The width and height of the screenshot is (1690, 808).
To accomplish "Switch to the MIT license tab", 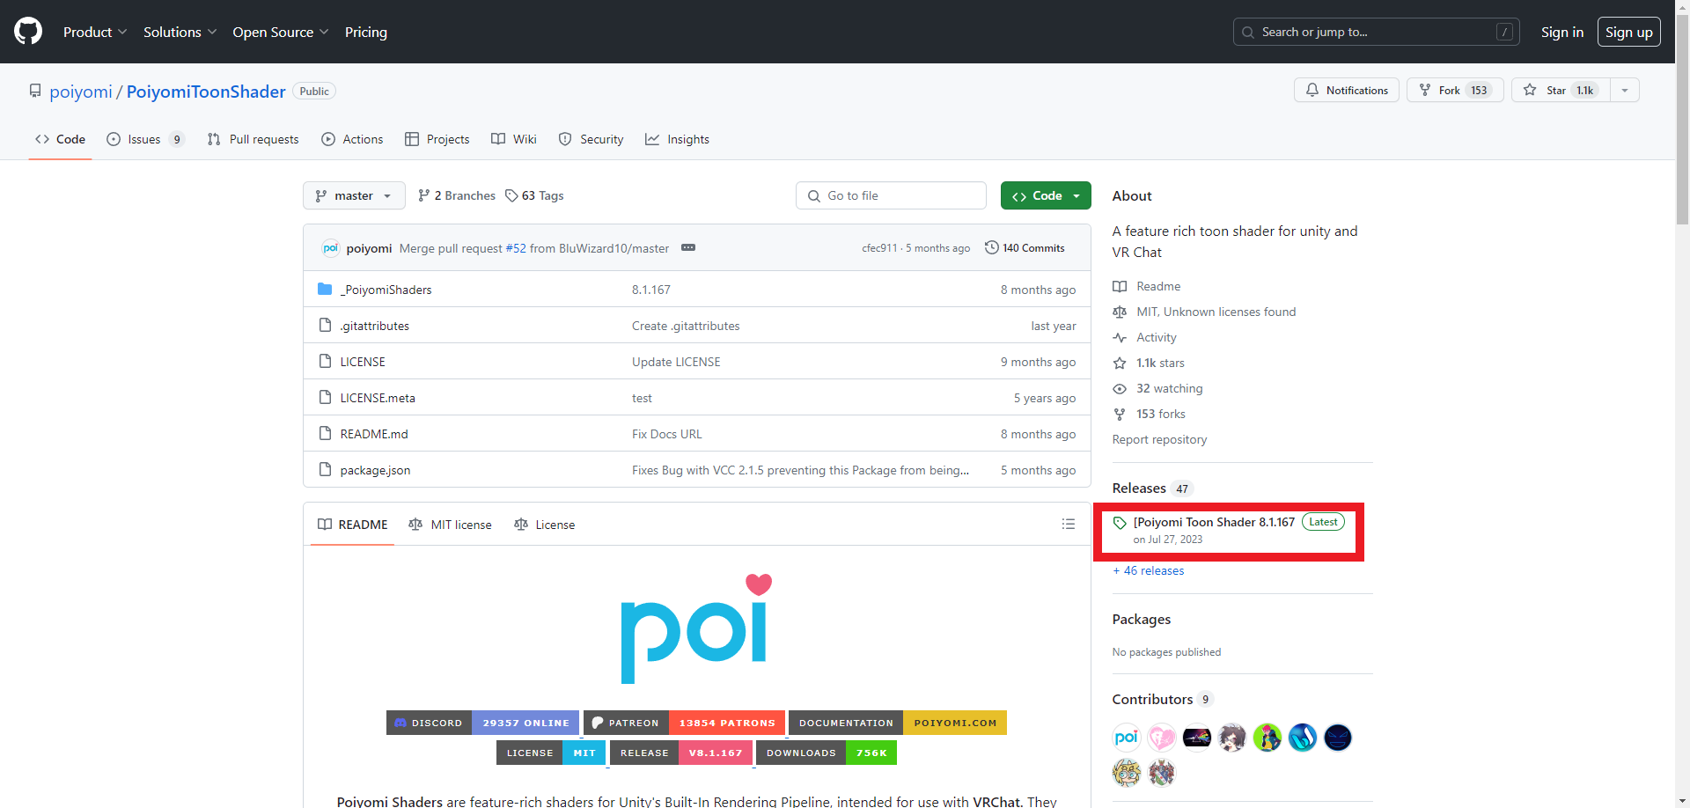I will pos(450,525).
